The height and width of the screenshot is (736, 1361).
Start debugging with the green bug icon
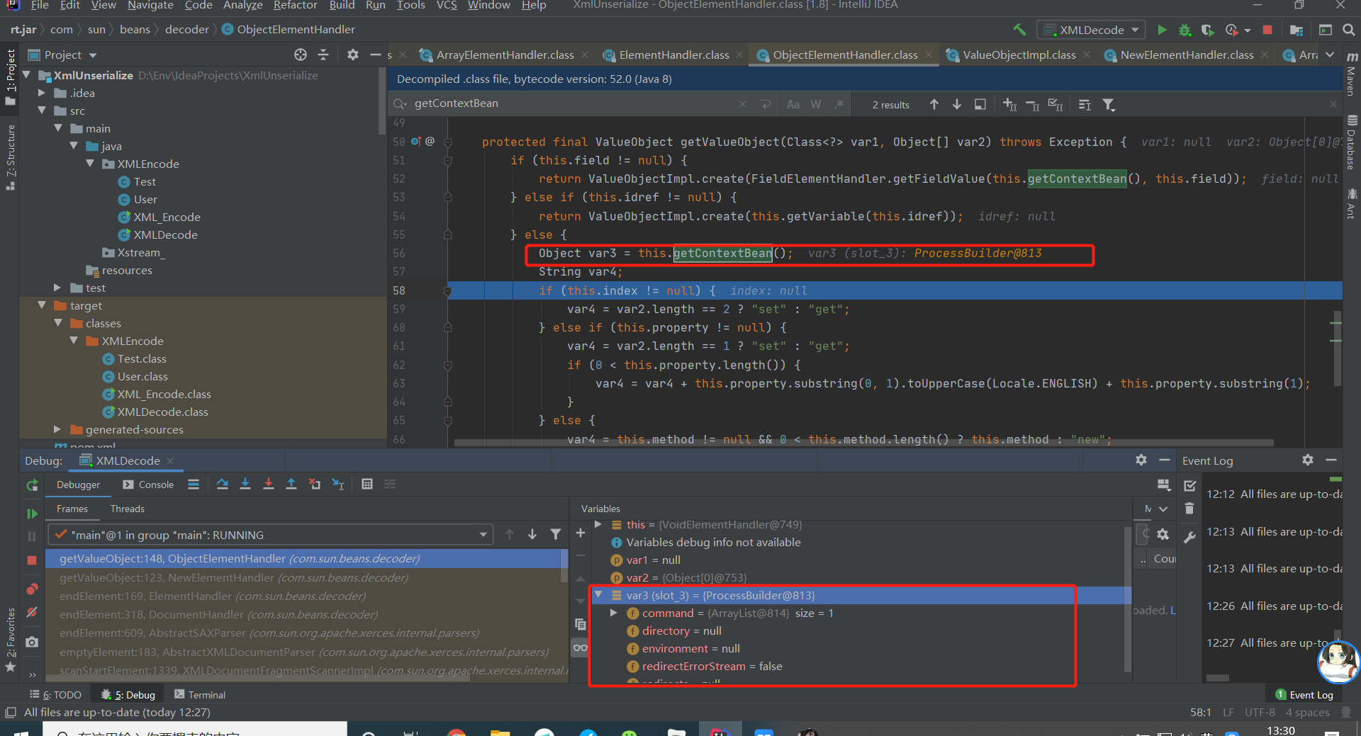point(1184,30)
